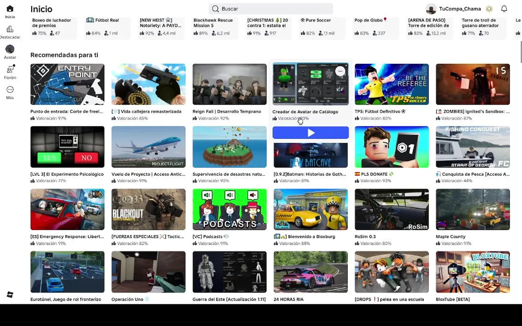The height and width of the screenshot is (326, 522).
Task: Open Vida callejera remasterizada thumbnail
Action: pos(149,84)
